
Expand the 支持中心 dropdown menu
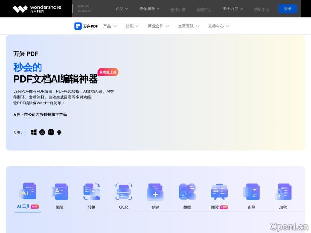219,26
